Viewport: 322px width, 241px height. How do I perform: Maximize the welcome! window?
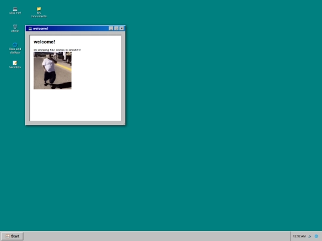pyautogui.click(x=116, y=29)
